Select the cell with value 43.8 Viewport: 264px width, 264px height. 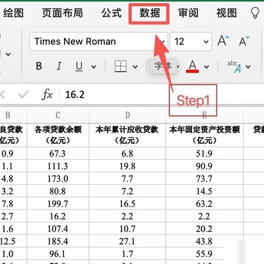(205, 241)
